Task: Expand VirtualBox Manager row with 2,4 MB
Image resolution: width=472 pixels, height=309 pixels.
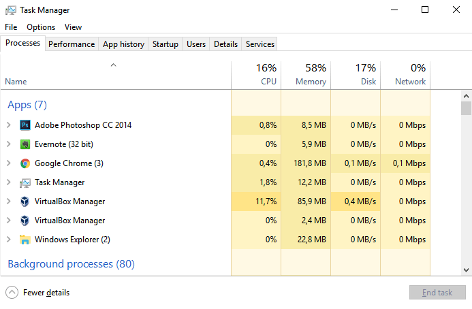Action: coord(9,221)
